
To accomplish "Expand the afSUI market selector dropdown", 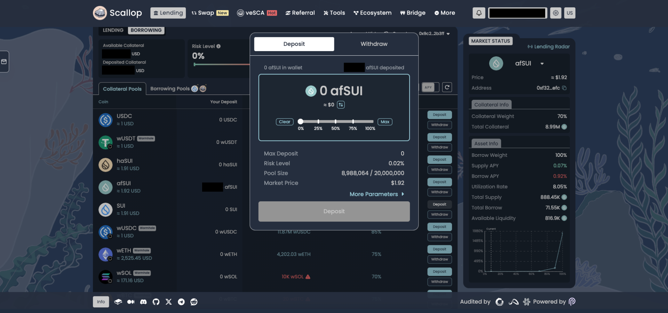I will (x=542, y=64).
